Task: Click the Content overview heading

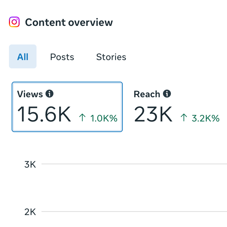Action: pos(69,23)
